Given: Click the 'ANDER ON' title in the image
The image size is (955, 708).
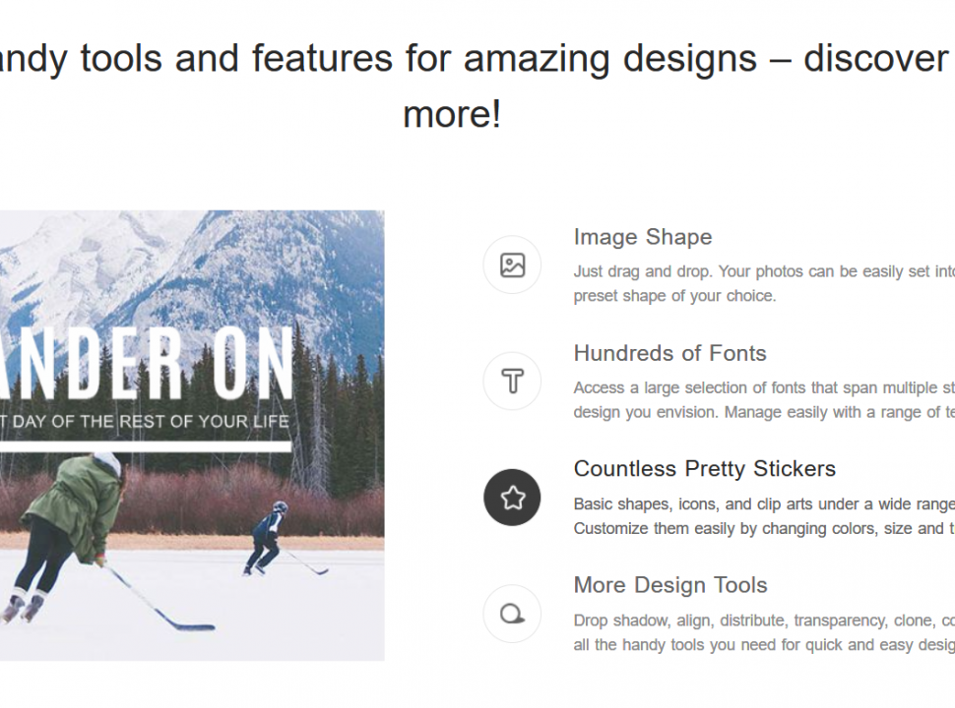Looking at the screenshot, I should (x=148, y=362).
